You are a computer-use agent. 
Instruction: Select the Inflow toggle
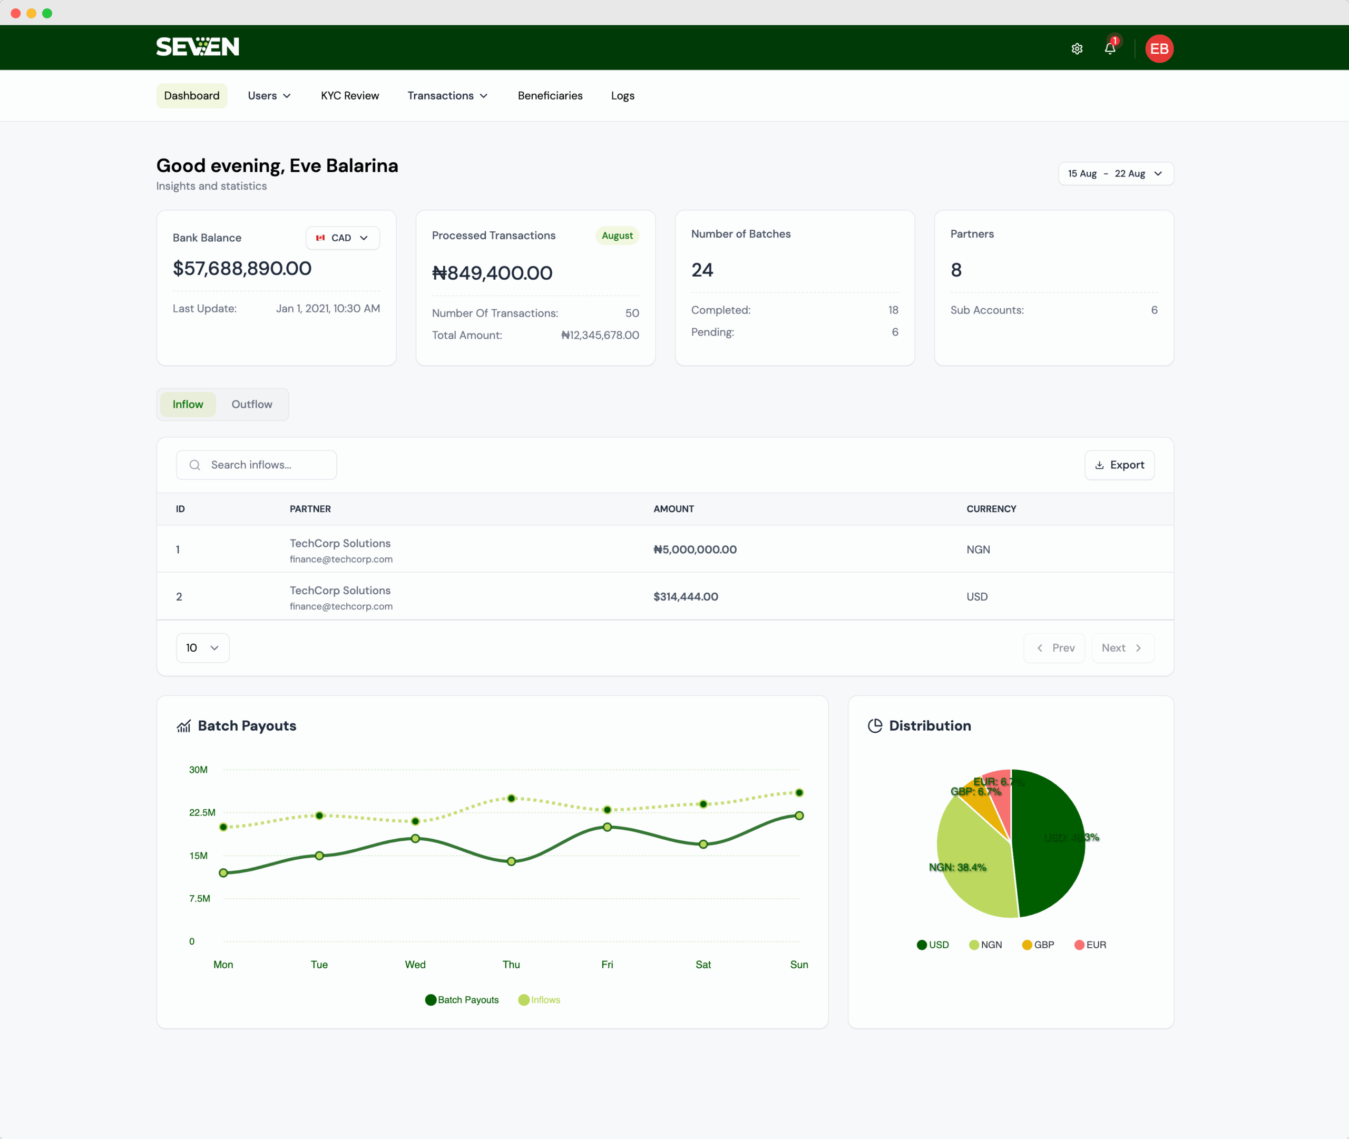(x=187, y=404)
